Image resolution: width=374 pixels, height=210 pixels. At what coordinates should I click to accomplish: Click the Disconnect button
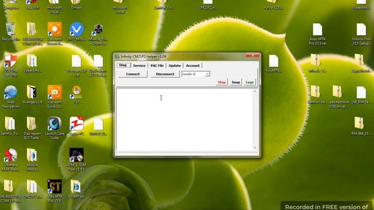[x=165, y=74]
